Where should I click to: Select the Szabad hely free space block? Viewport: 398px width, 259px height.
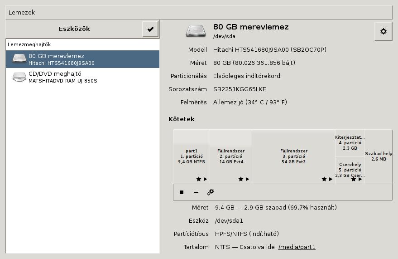tap(379, 156)
